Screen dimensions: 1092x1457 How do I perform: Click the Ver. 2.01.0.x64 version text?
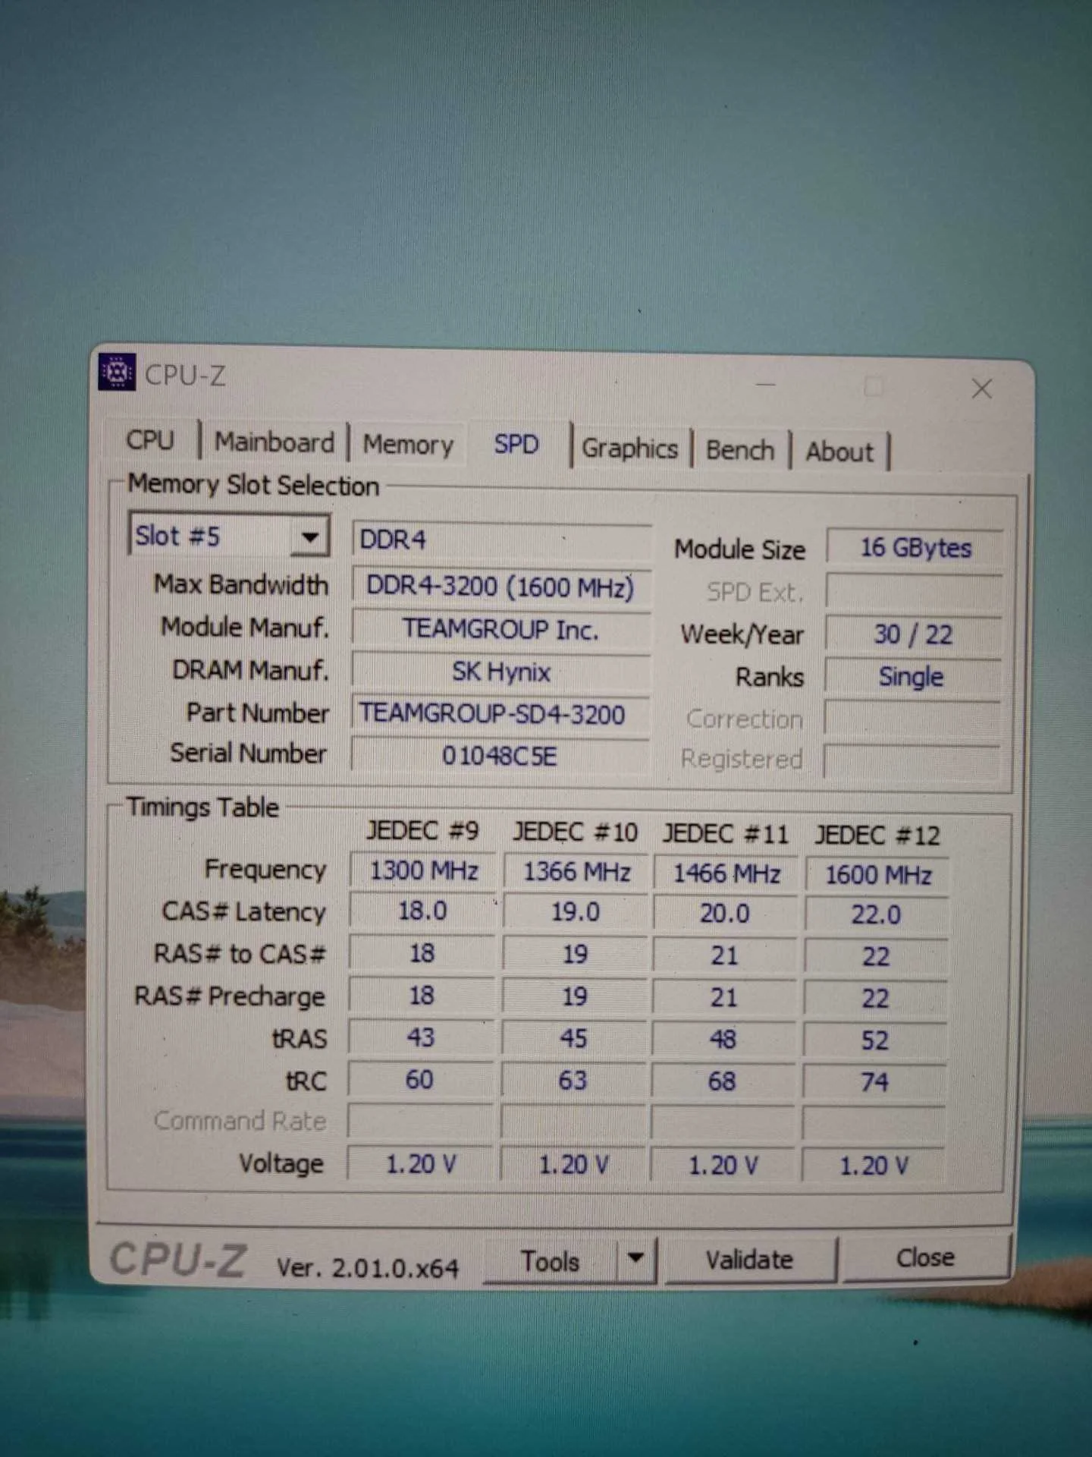pos(368,1267)
